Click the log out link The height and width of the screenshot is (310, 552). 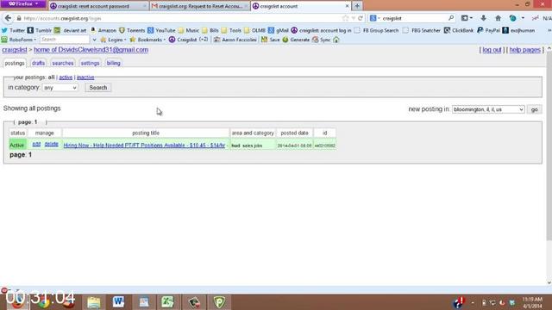(492, 50)
